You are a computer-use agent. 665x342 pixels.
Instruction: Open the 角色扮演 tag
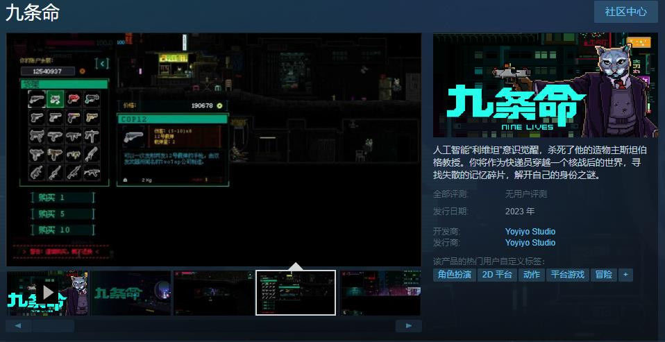point(455,275)
